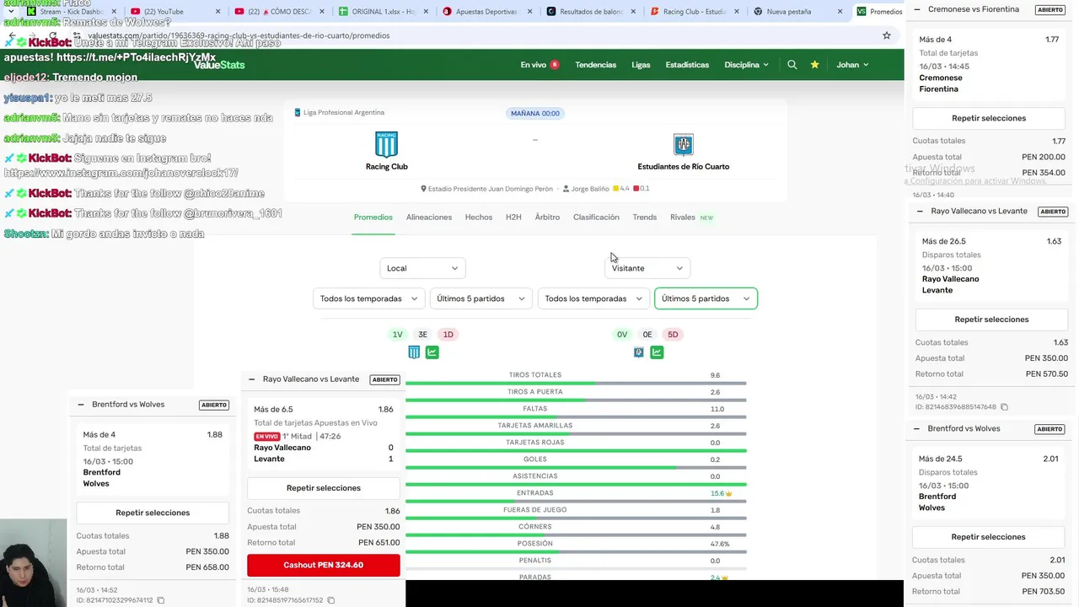The height and width of the screenshot is (607, 1079).
Task: Click small Estudiantes crest under form pills
Action: (639, 352)
